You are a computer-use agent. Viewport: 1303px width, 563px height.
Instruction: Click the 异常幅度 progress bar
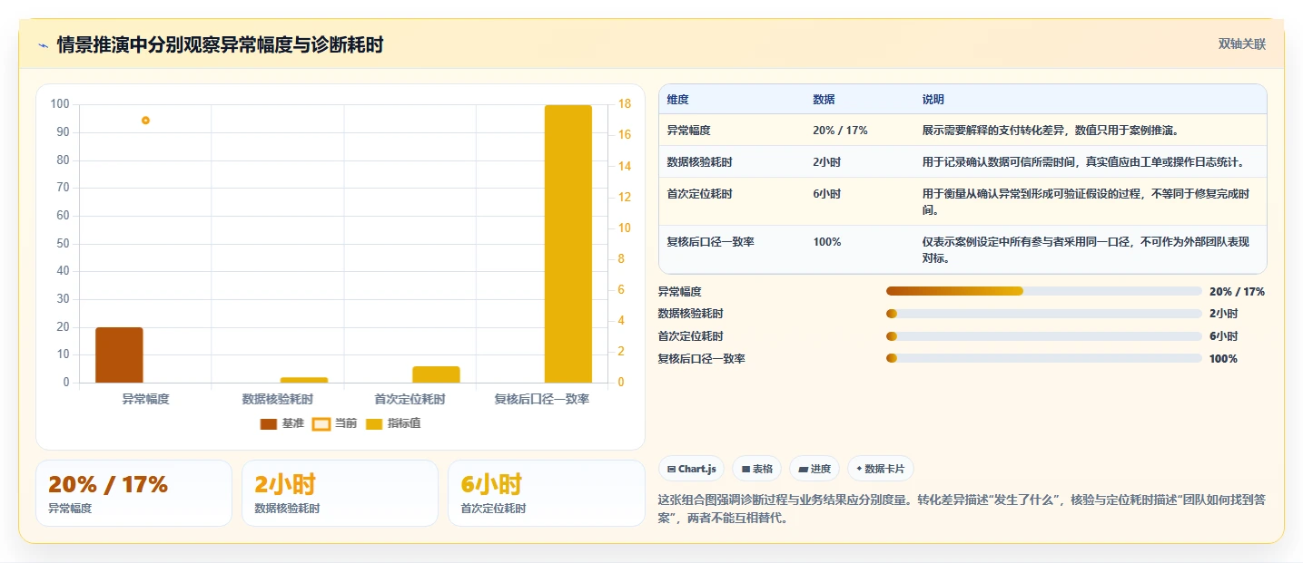1044,291
